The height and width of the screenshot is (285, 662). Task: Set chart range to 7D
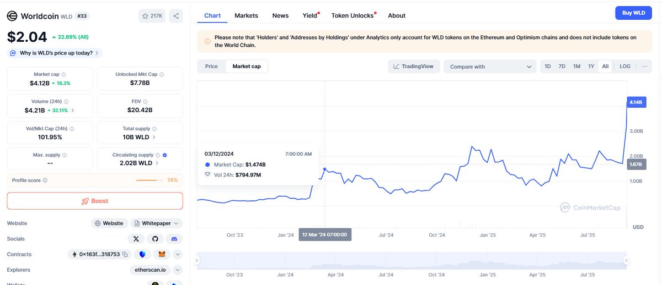562,67
